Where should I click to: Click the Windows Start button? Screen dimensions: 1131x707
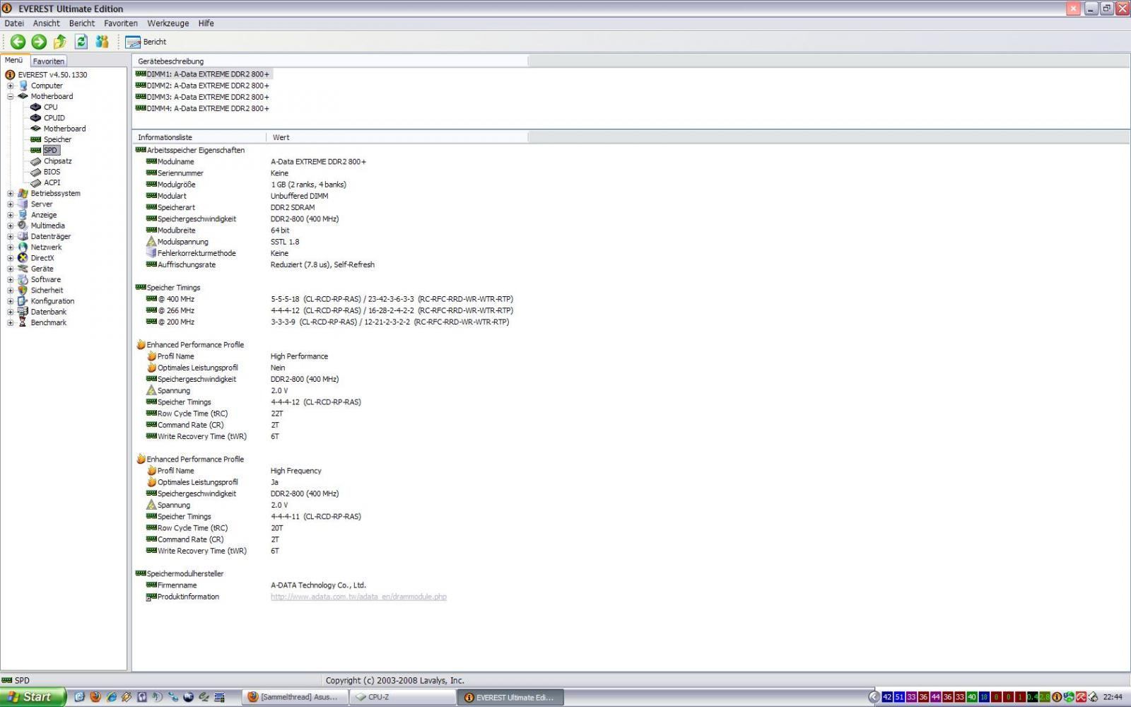(33, 697)
